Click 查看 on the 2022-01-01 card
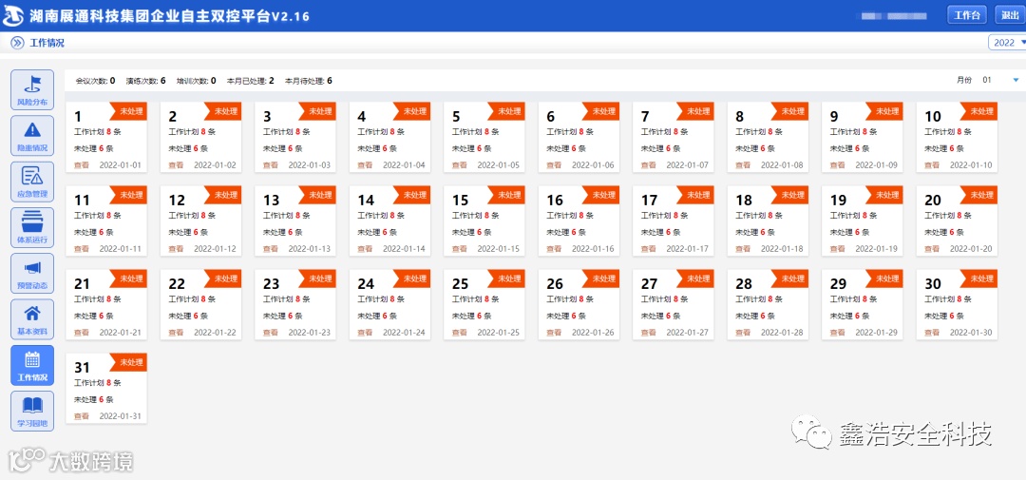The height and width of the screenshot is (480, 1026). click(81, 165)
